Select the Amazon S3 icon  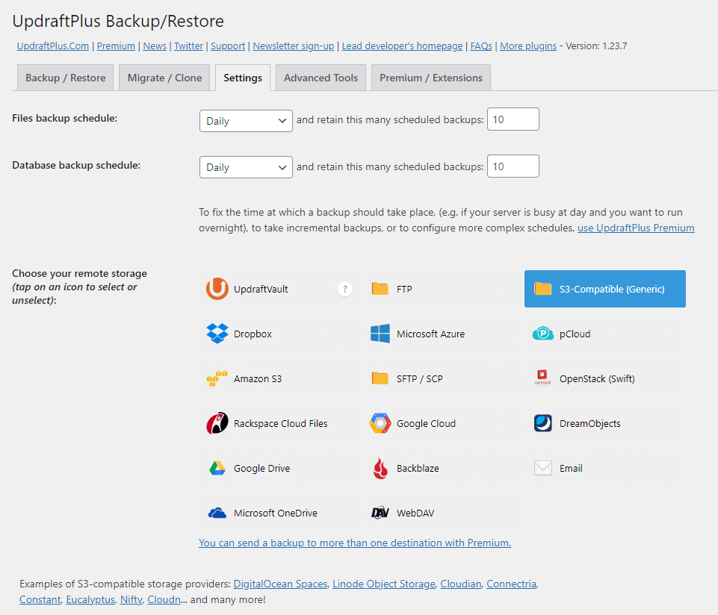(217, 378)
